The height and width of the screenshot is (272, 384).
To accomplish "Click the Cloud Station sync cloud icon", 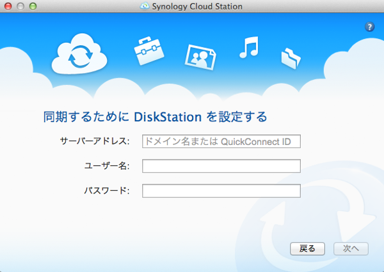I will coord(79,54).
